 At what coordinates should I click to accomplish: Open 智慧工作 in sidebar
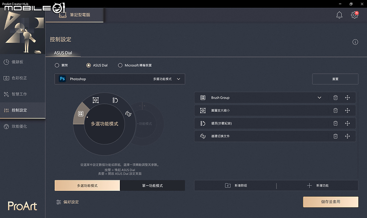(22, 94)
